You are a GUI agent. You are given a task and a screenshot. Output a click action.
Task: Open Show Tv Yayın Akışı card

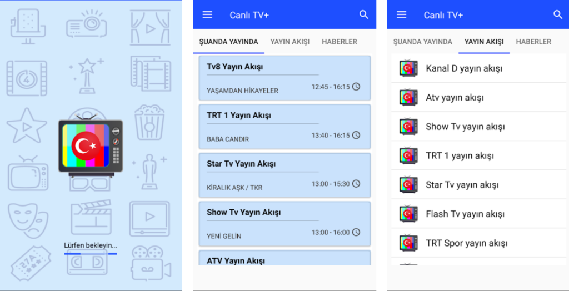coord(285,224)
